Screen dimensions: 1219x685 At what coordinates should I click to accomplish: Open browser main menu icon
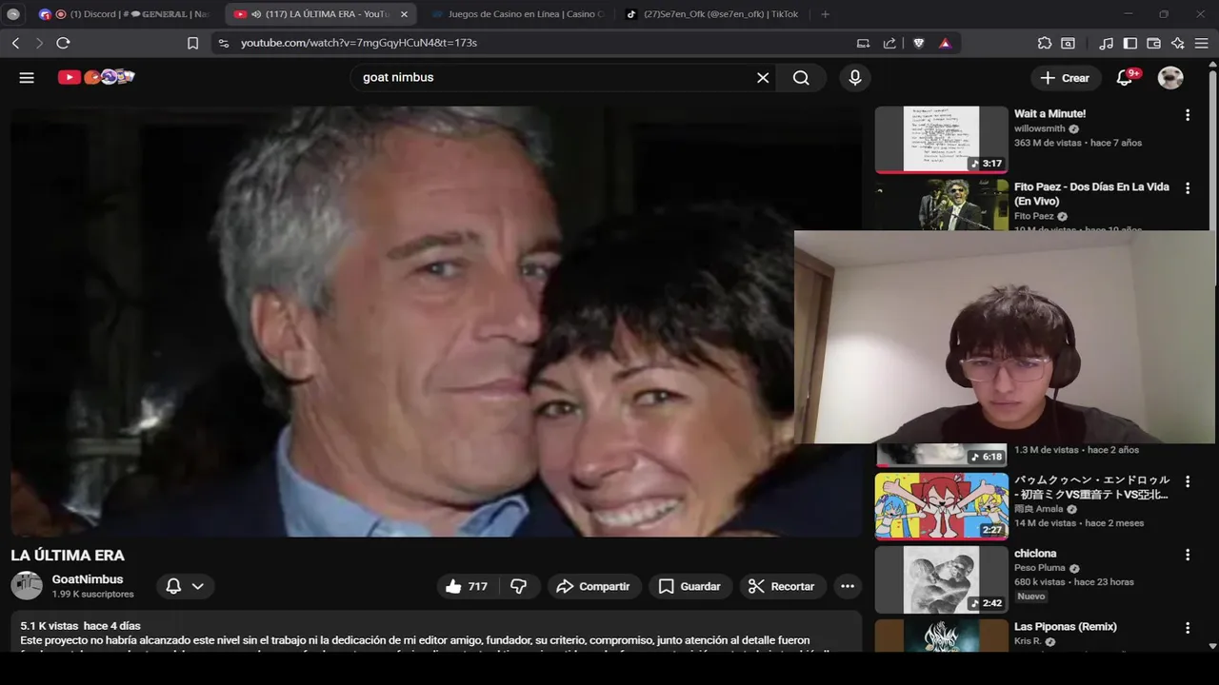(x=1202, y=43)
